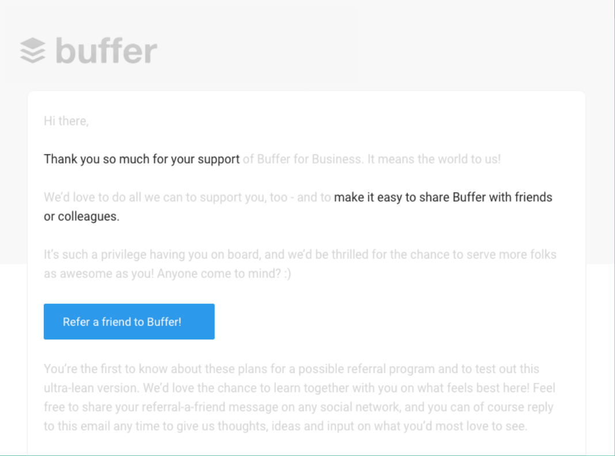This screenshot has width=615, height=456.
Task: Select the bold text 'Thank you so much for your support'
Action: click(x=141, y=158)
